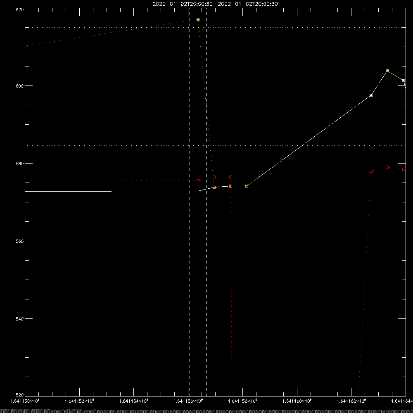The width and height of the screenshot is (413, 413).
Task: Click the right vertical dashed time marker line
Action: [206, 202]
